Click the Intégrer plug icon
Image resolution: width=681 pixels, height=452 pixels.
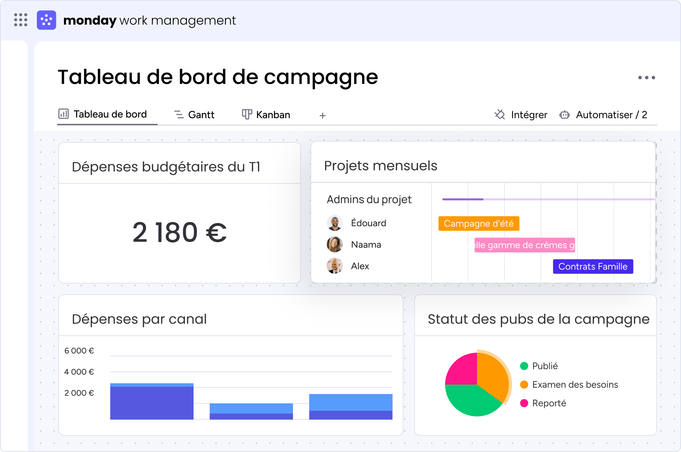(x=500, y=115)
